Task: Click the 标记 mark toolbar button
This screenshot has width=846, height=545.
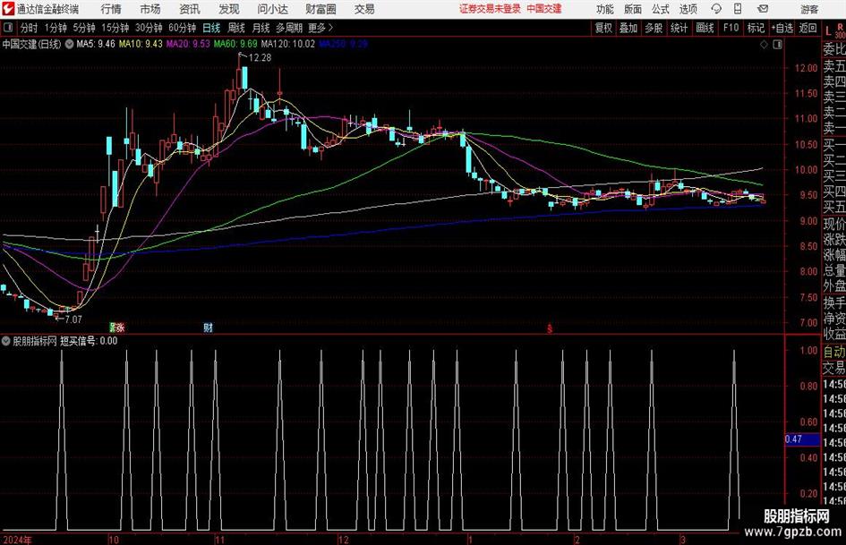Action: (x=756, y=28)
